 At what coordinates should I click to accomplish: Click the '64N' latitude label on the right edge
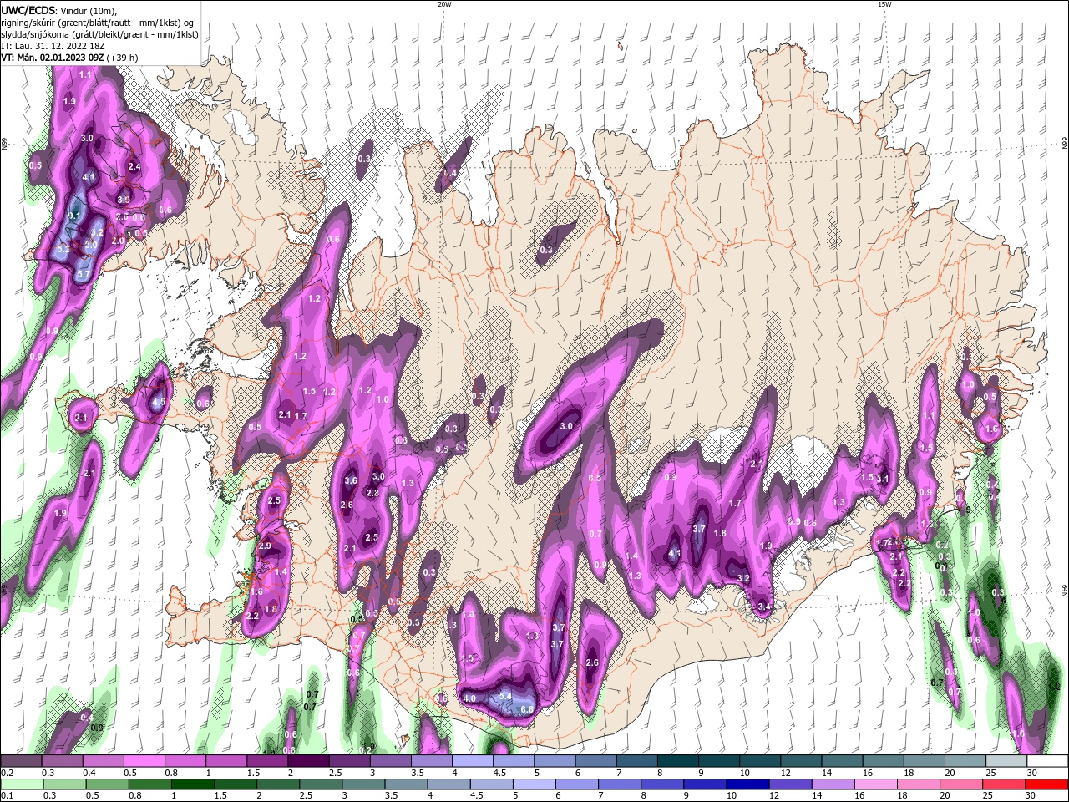1065,590
